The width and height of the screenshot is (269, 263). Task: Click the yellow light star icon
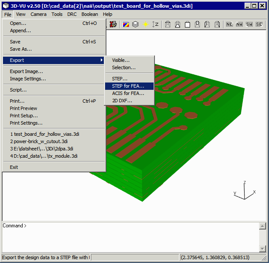click(x=145, y=24)
